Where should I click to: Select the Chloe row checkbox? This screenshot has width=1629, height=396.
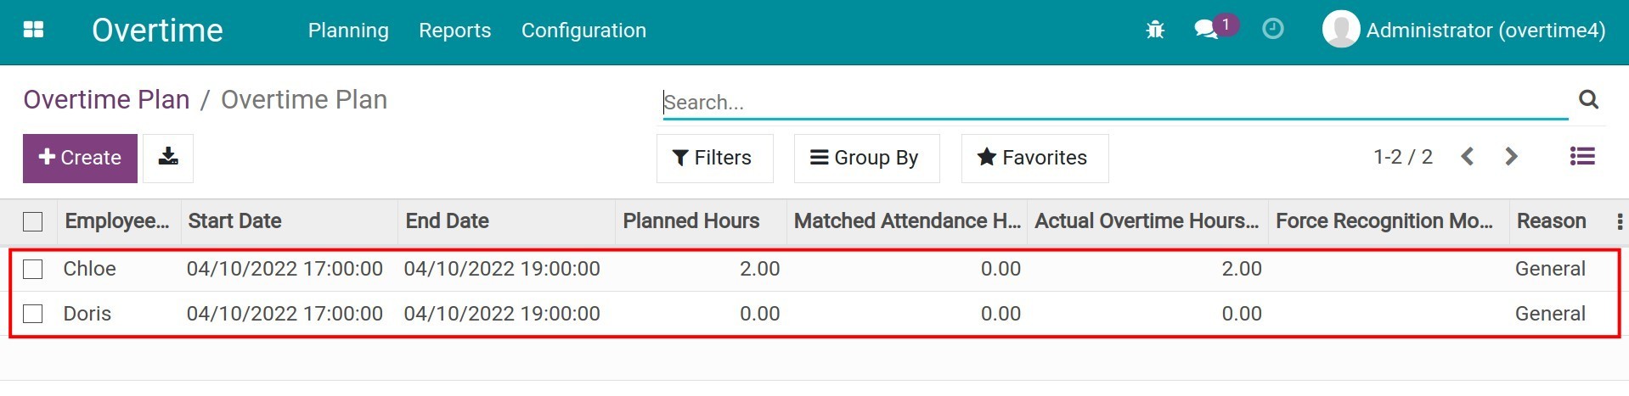pyautogui.click(x=33, y=270)
